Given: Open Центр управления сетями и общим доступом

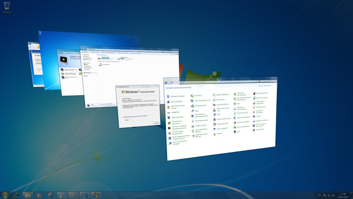Looking at the screenshot, I should pyautogui.click(x=179, y=137).
